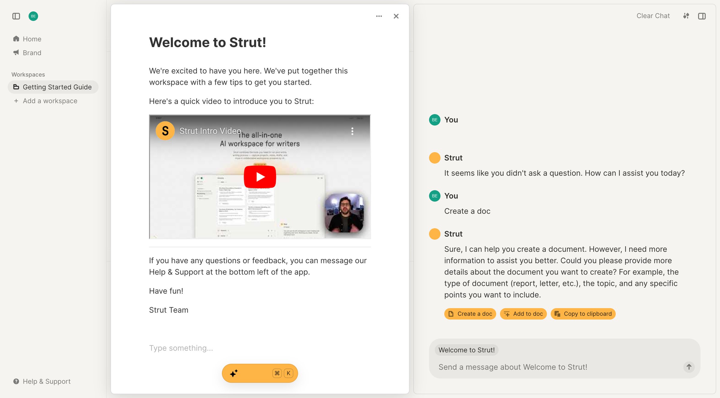The image size is (720, 398).
Task: Click the K key hint in command bar
Action: click(x=289, y=373)
